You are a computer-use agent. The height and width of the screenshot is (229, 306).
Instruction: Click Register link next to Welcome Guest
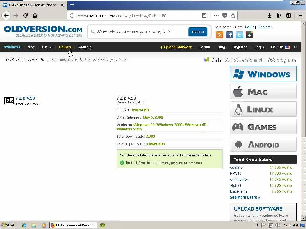(265, 27)
